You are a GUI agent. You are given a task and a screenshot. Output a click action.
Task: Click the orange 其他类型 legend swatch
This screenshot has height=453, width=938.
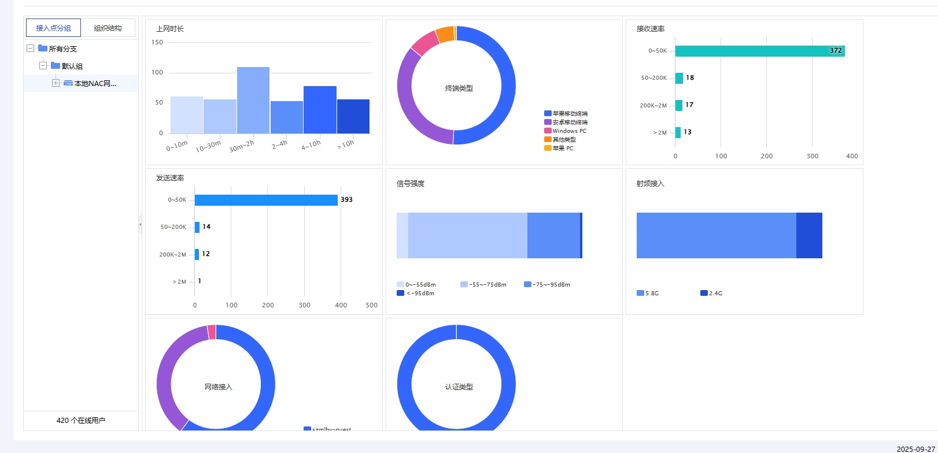tap(548, 139)
